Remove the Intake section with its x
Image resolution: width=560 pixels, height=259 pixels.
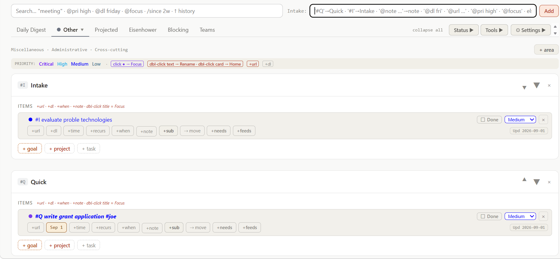[x=549, y=86]
